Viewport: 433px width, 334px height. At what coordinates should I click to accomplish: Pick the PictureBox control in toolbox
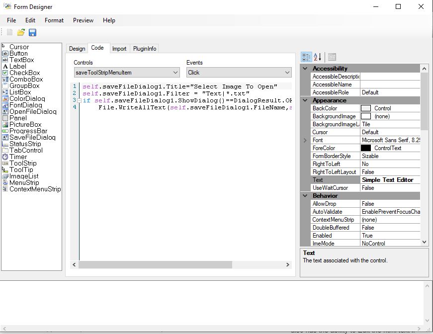tap(25, 124)
